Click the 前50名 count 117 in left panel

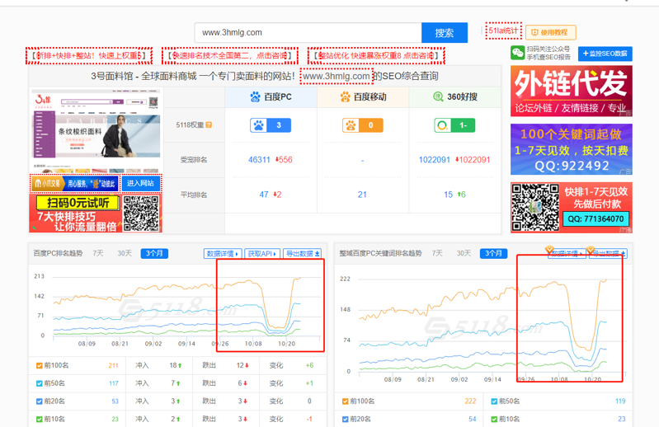tap(114, 383)
